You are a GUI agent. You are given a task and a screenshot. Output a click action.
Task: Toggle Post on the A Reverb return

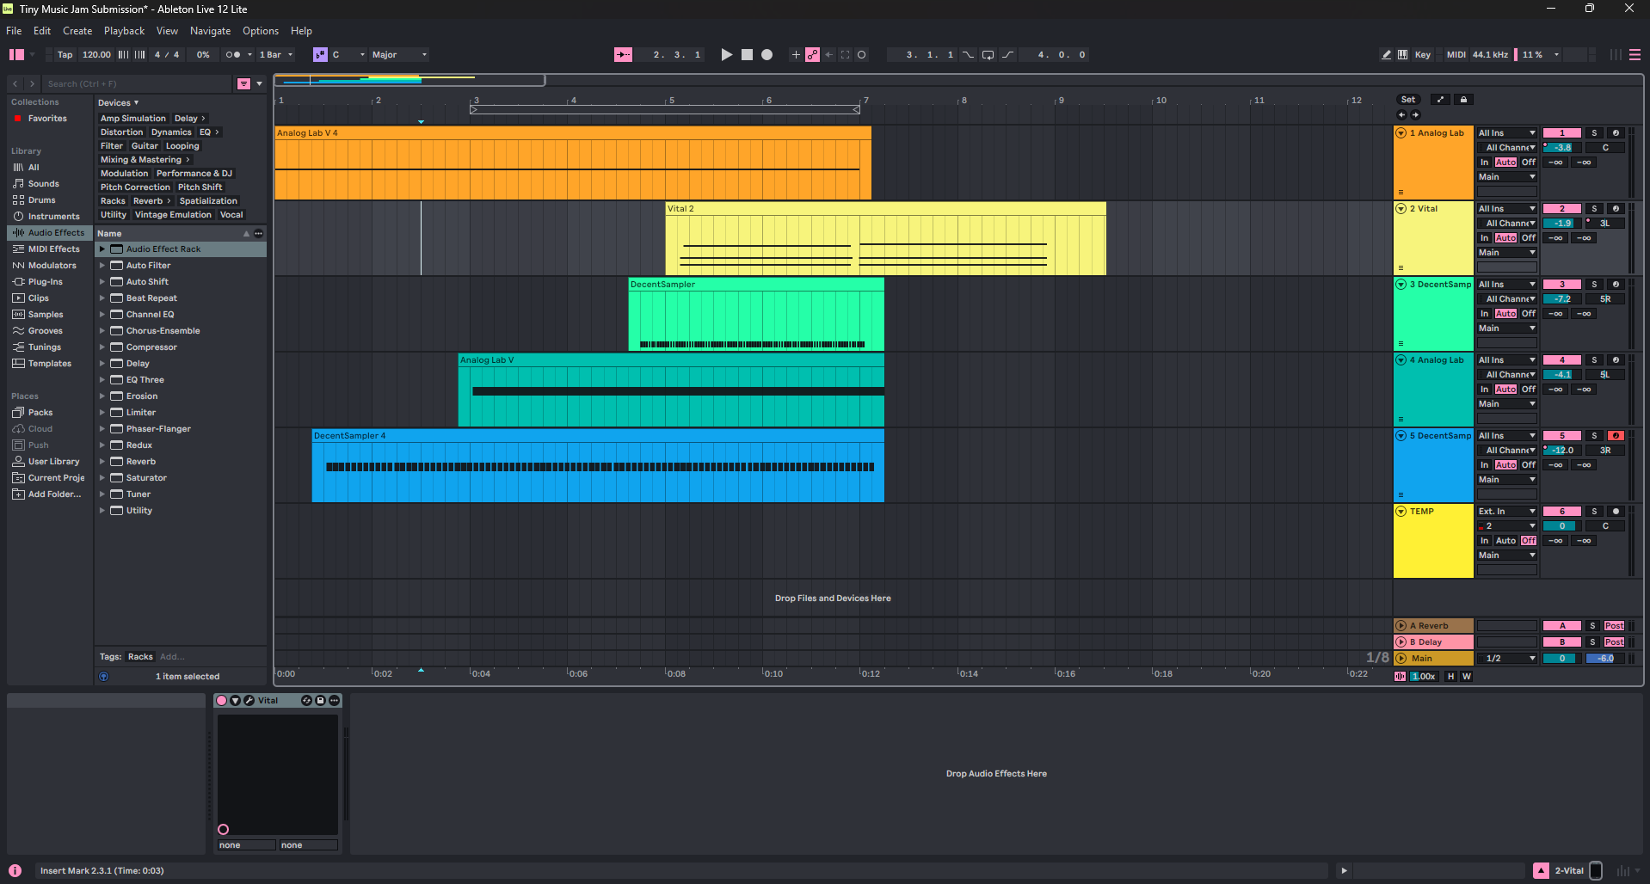pyautogui.click(x=1615, y=626)
